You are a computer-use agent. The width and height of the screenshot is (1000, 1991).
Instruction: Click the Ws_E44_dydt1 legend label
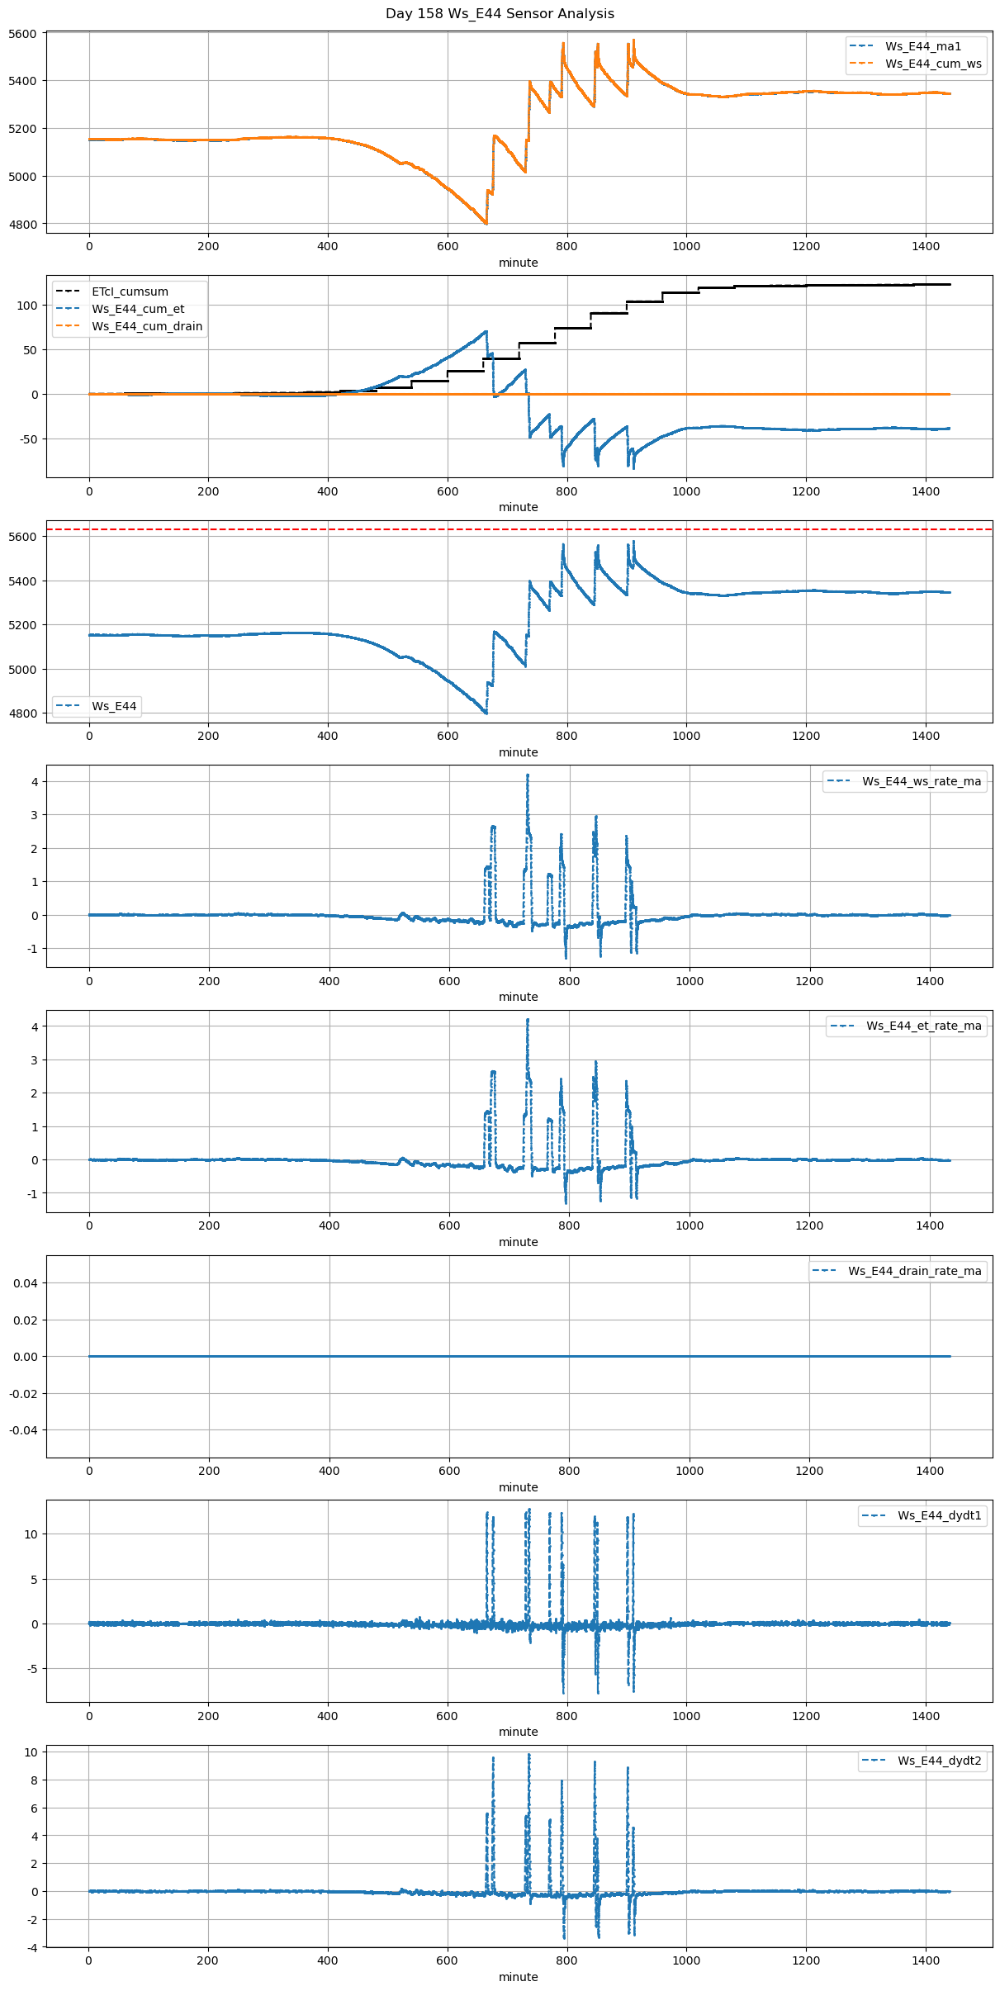(x=939, y=1515)
